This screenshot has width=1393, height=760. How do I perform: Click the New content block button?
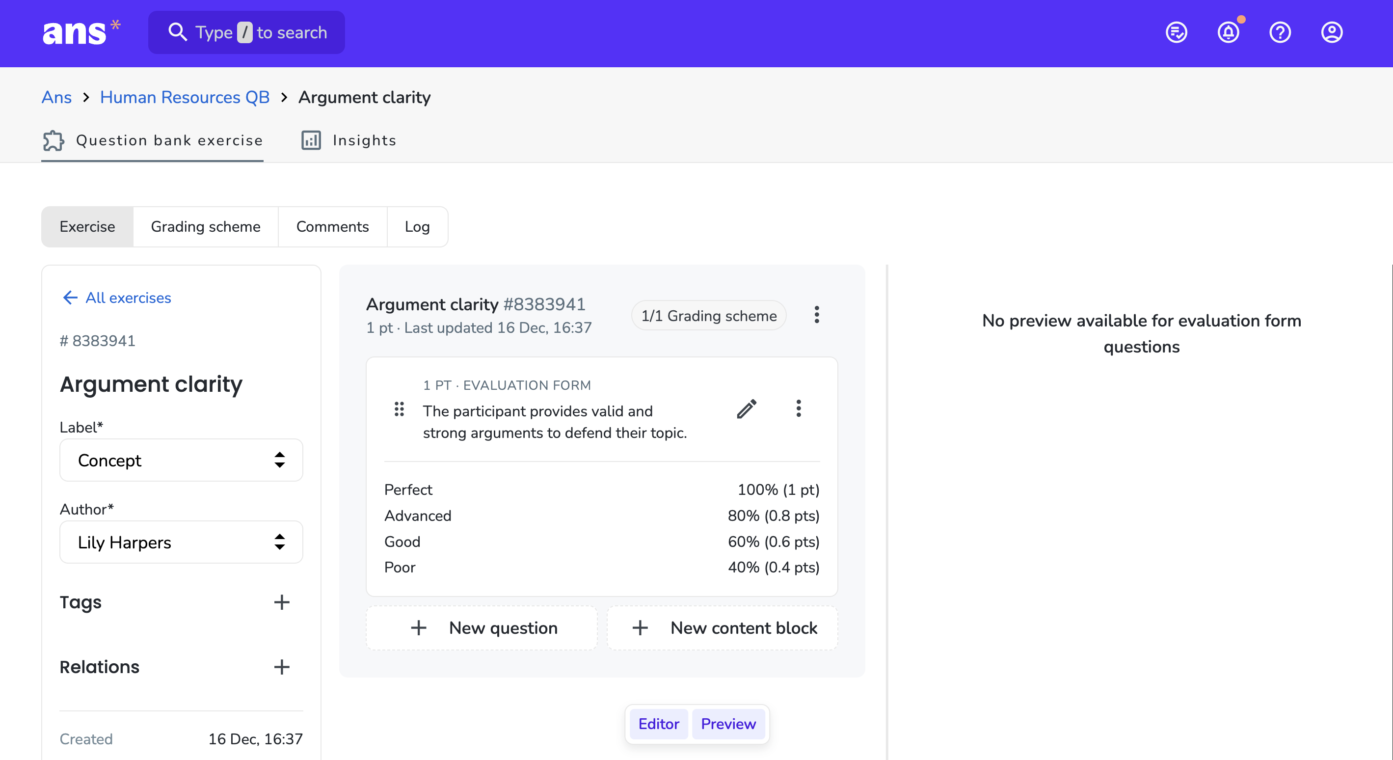723,628
